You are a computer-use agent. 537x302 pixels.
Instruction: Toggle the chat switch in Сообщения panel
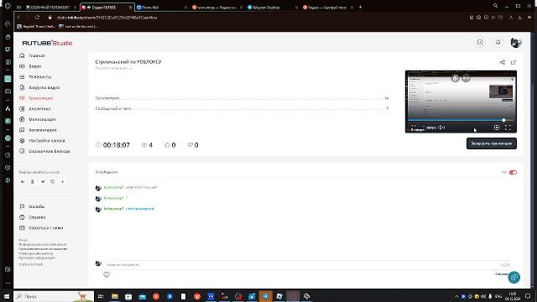(x=513, y=172)
